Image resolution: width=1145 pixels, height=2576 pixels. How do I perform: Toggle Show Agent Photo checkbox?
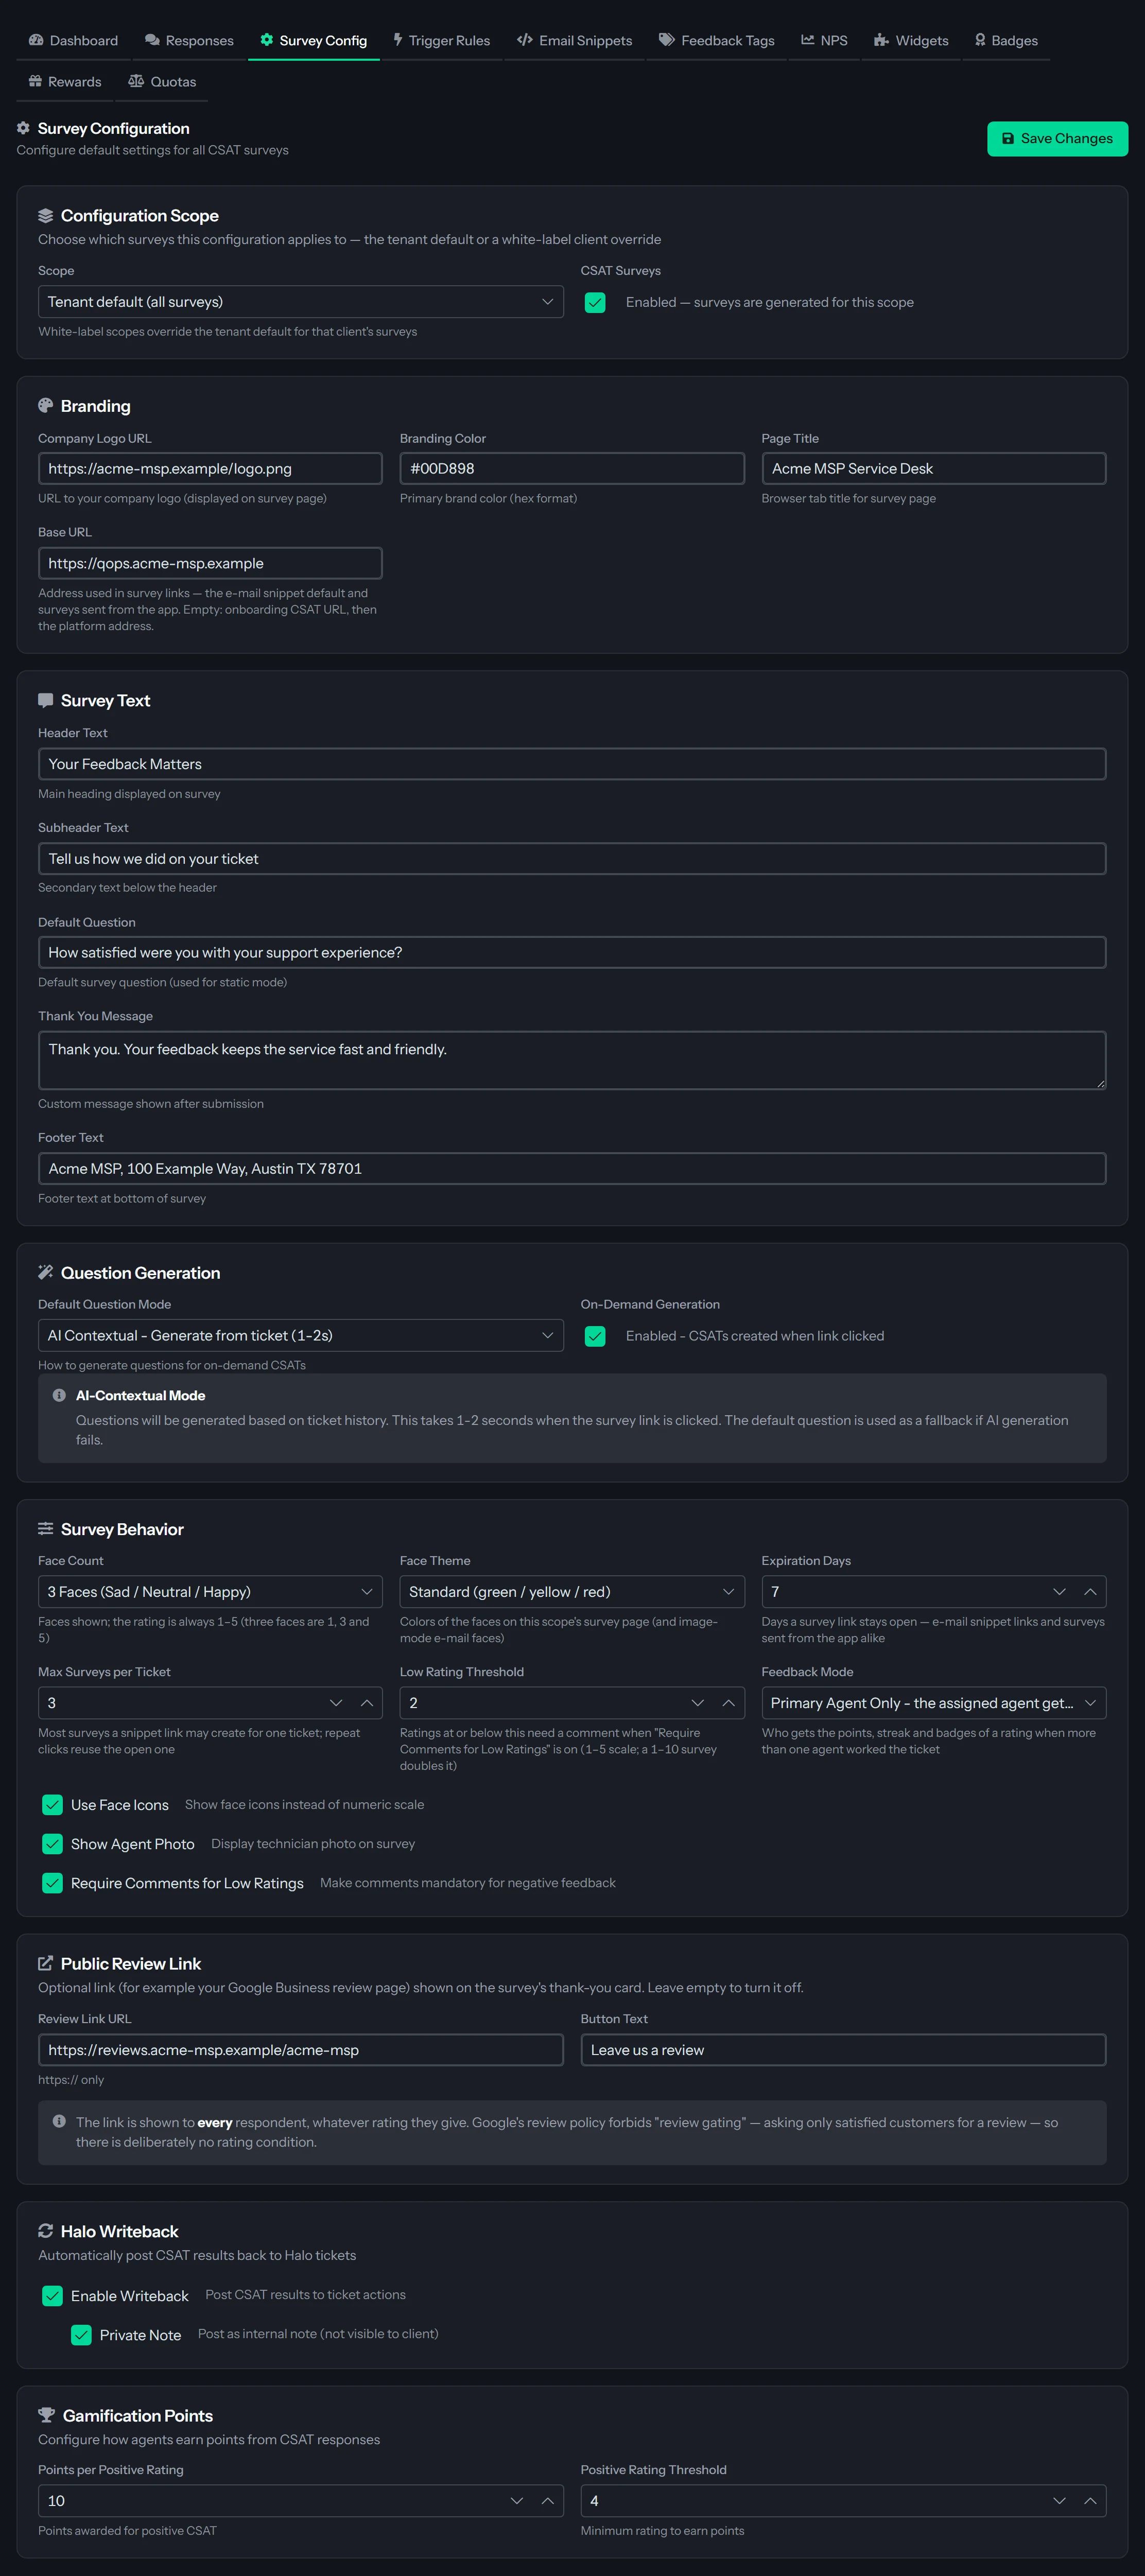point(52,1844)
